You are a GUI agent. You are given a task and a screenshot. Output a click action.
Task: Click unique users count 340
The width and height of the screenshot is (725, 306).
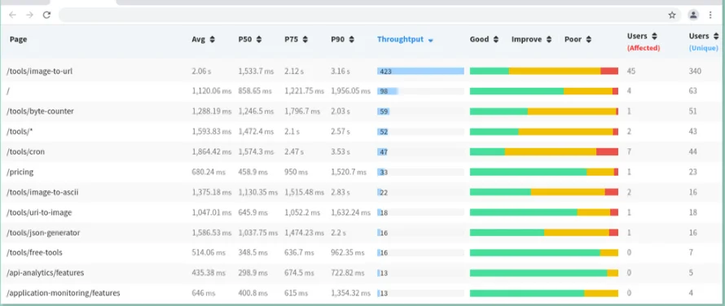(695, 71)
